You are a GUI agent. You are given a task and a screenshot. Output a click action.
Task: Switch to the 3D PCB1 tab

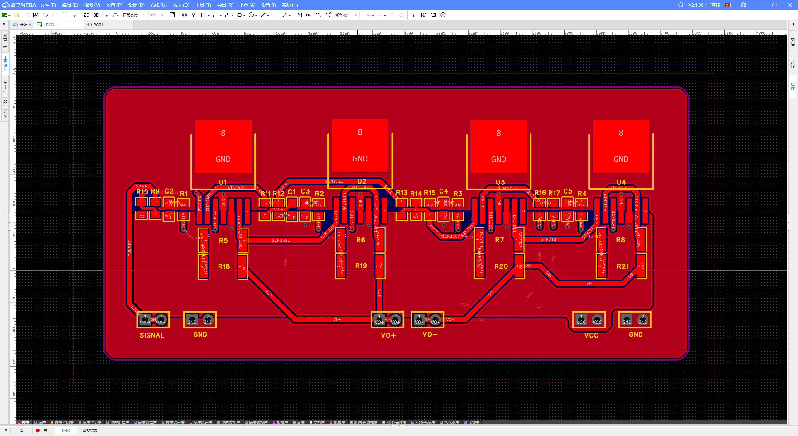pos(95,25)
